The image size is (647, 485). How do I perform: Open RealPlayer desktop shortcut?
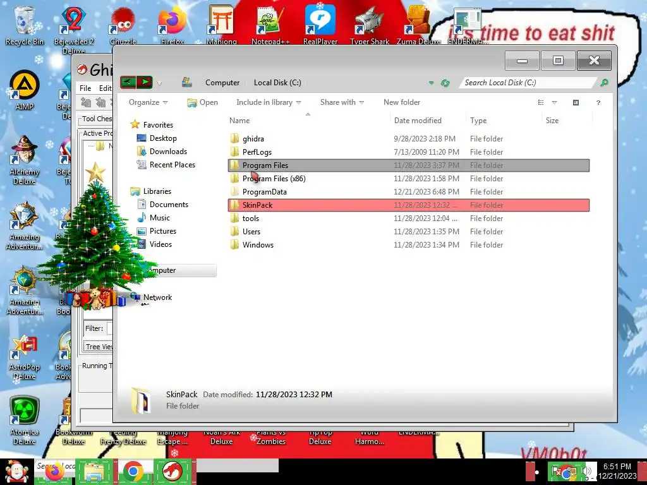[320, 25]
